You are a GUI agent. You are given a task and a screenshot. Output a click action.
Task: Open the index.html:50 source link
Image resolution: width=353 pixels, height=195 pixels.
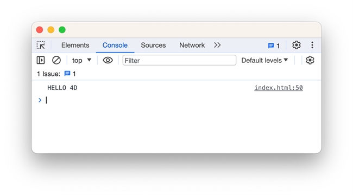coord(279,88)
